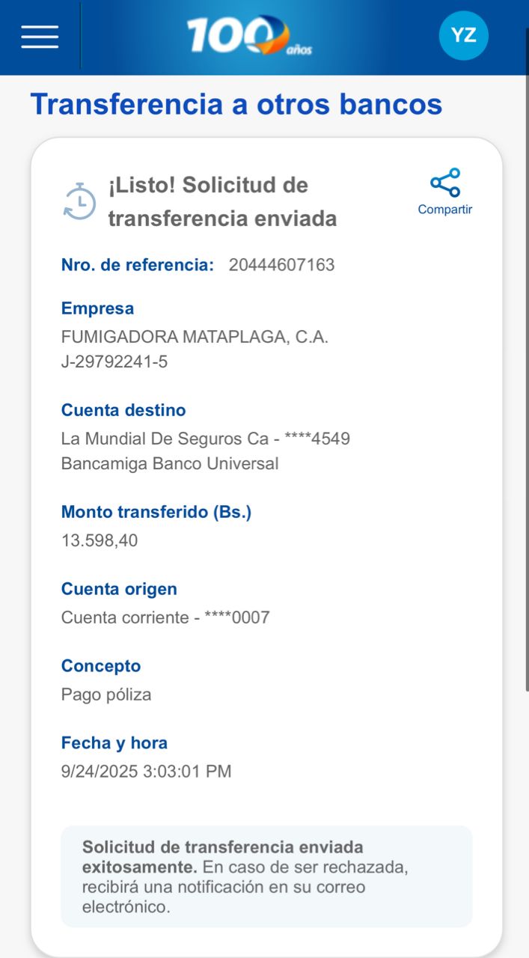Select the RIF J-29792241-5 text
The height and width of the screenshot is (958, 529).
pyautogui.click(x=114, y=362)
